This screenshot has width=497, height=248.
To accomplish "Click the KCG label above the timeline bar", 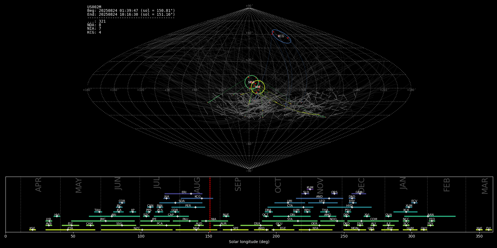I will 198,197.
